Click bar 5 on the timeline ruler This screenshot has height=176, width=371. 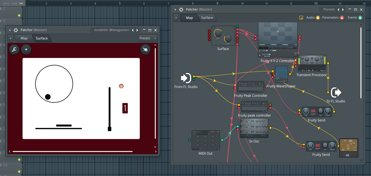[x=120, y=3]
